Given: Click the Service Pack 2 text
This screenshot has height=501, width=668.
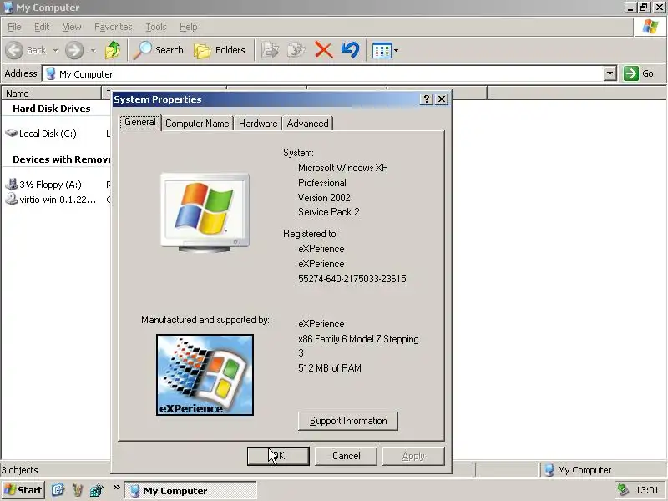Looking at the screenshot, I should [328, 212].
